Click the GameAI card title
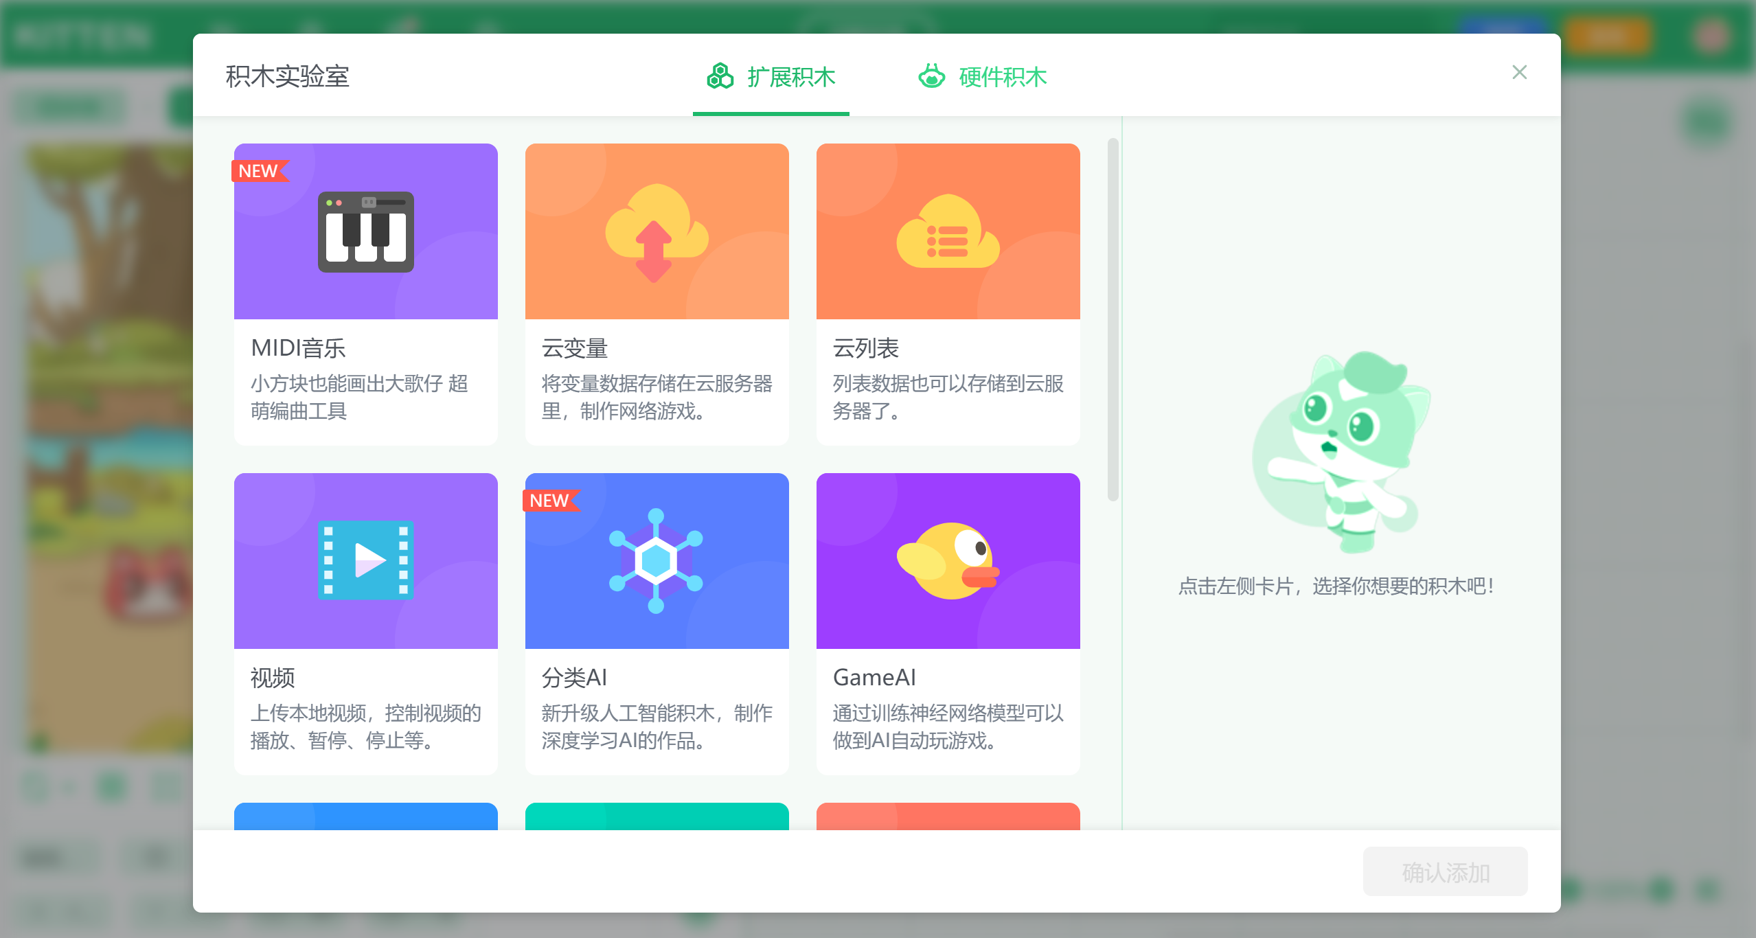This screenshot has width=1756, height=938. tap(875, 678)
